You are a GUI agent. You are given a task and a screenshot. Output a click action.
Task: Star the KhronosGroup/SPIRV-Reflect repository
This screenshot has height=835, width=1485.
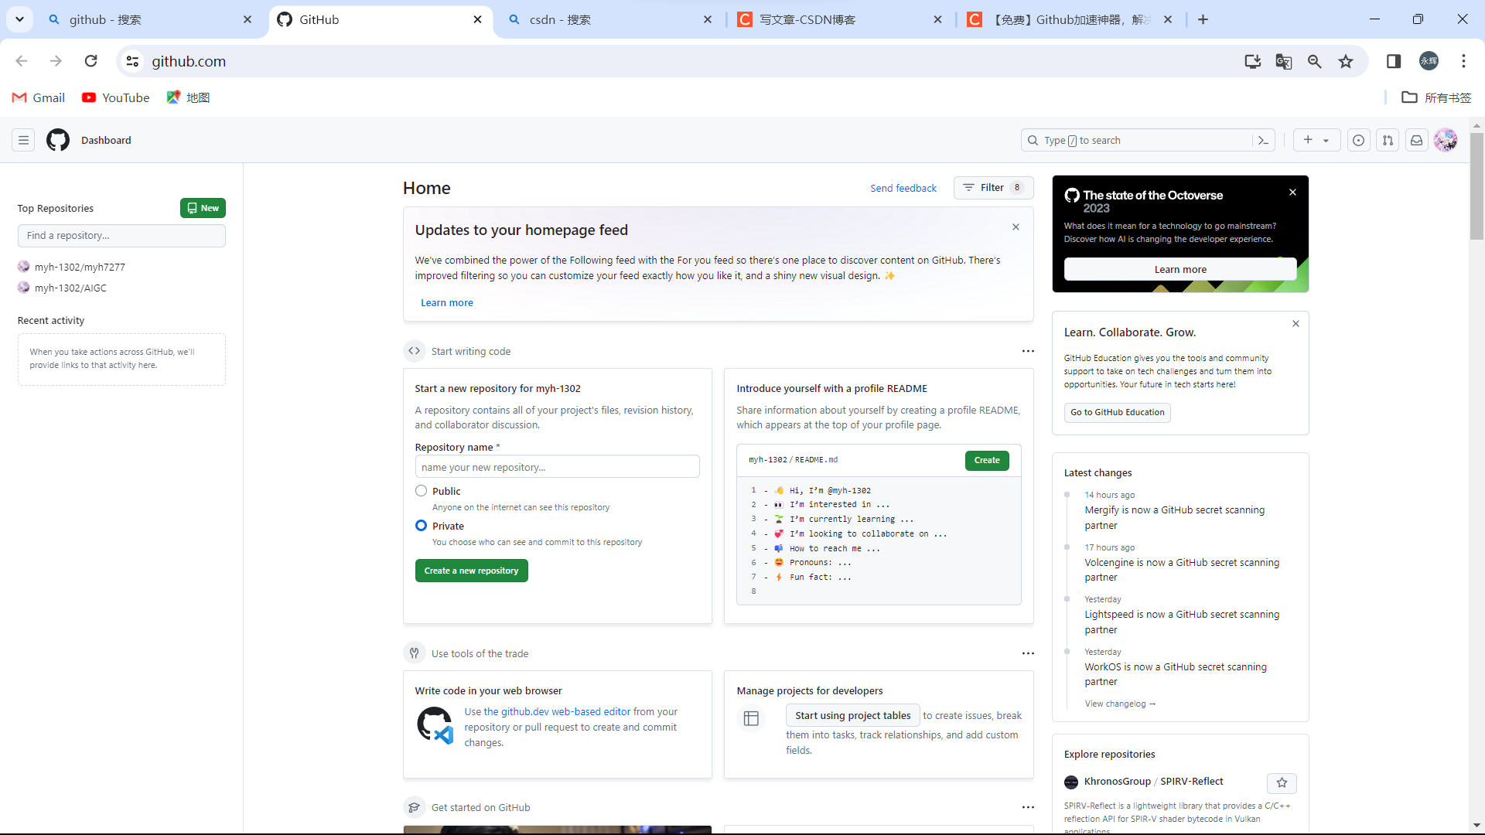[x=1282, y=782]
